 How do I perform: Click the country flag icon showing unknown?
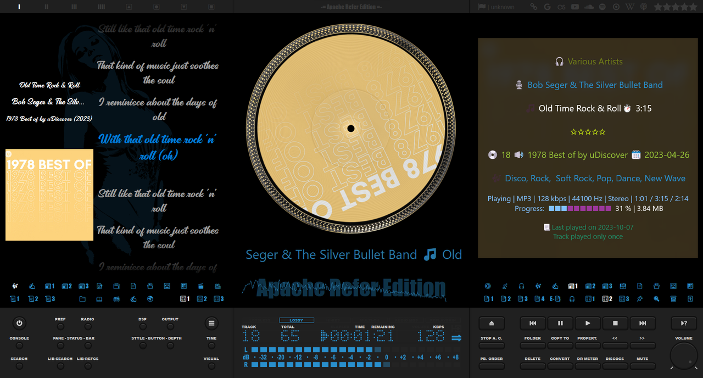coord(482,7)
